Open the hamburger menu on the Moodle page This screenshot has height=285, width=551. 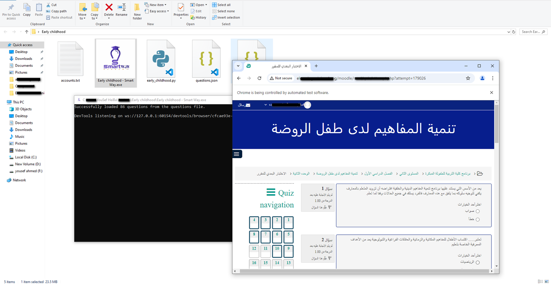point(237,154)
